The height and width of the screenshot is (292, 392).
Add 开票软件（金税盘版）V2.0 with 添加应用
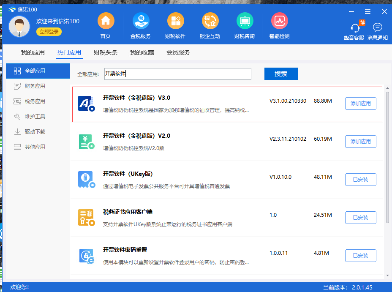click(x=360, y=142)
